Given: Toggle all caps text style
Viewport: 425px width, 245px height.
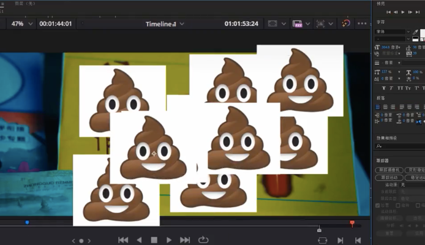Looking at the screenshot, I should (x=400, y=88).
